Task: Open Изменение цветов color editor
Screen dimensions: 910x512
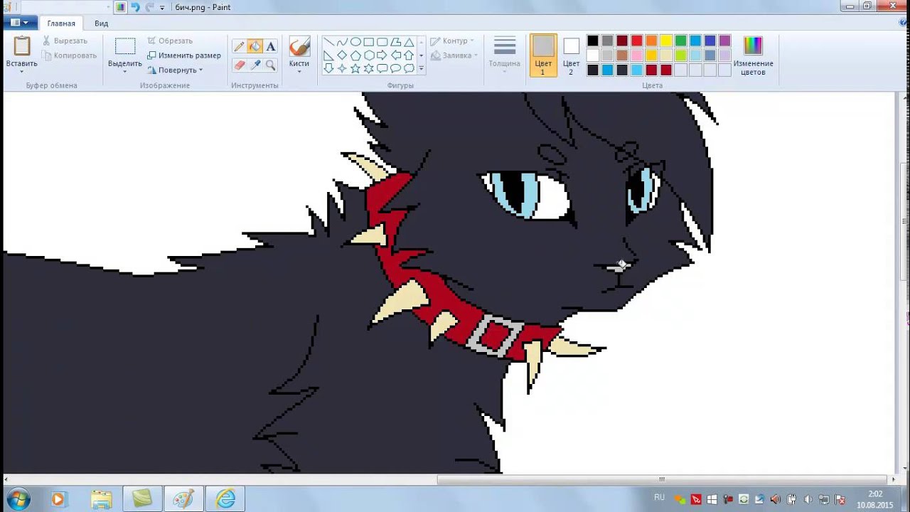Action: [x=753, y=56]
